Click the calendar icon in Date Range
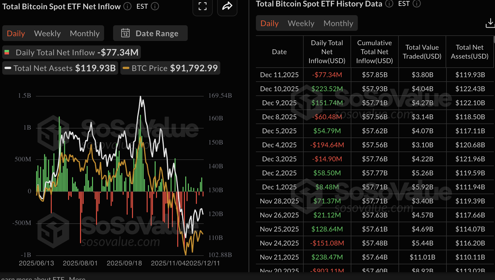This screenshot has width=495, height=280. tap(126, 33)
